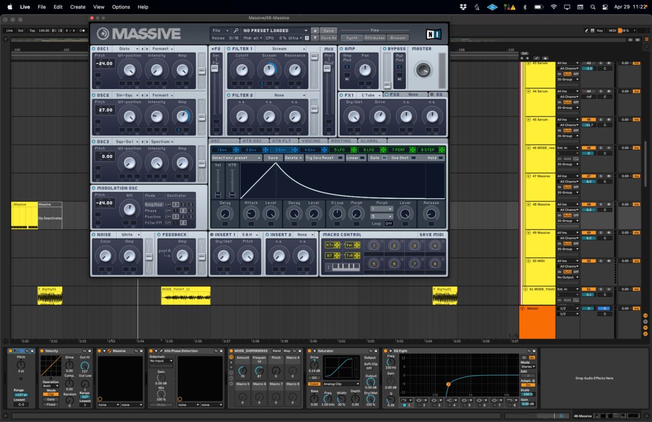The height and width of the screenshot is (422, 652).
Task: Open the File dropdown in Massive header
Action: (220, 30)
